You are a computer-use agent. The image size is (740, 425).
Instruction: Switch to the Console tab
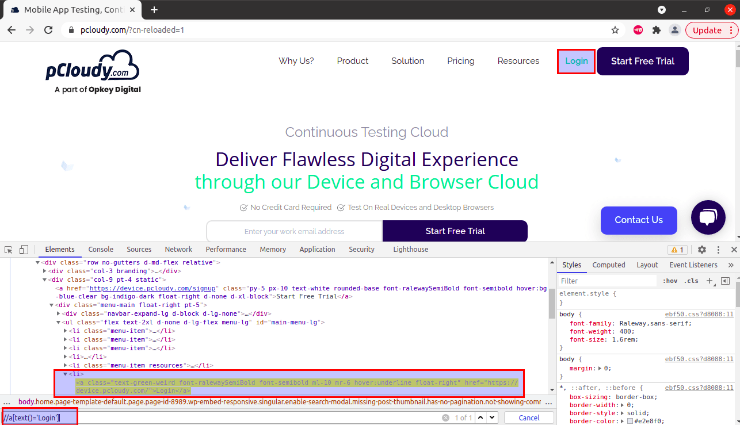(101, 250)
